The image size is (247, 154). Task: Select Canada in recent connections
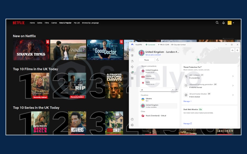click(159, 77)
